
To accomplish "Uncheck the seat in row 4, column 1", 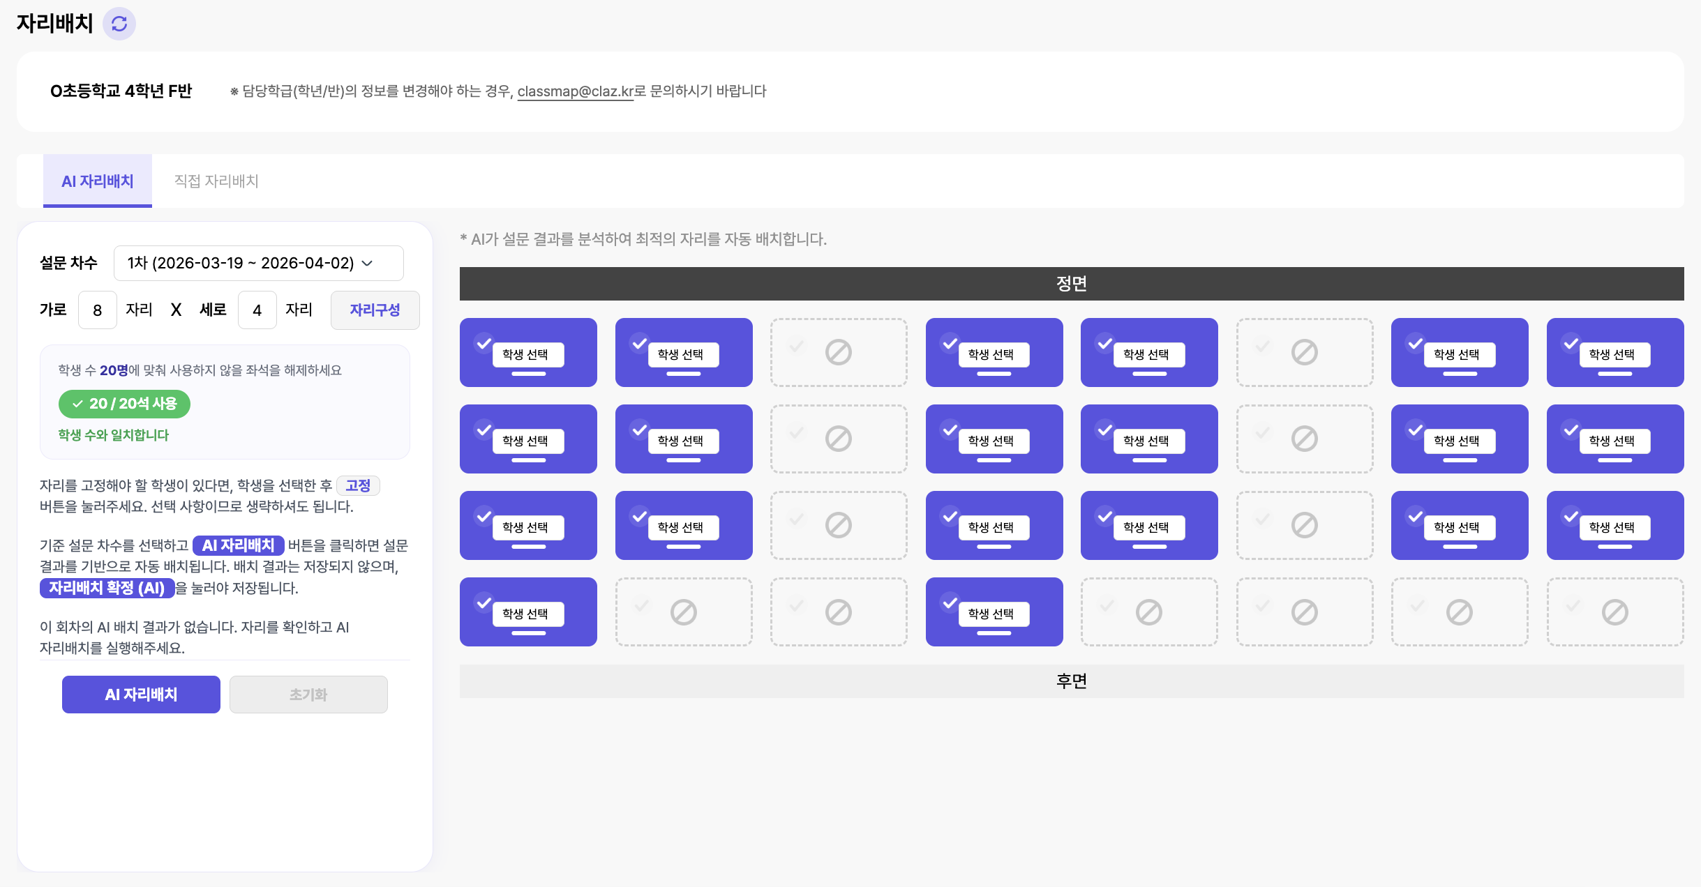I will click(x=484, y=602).
